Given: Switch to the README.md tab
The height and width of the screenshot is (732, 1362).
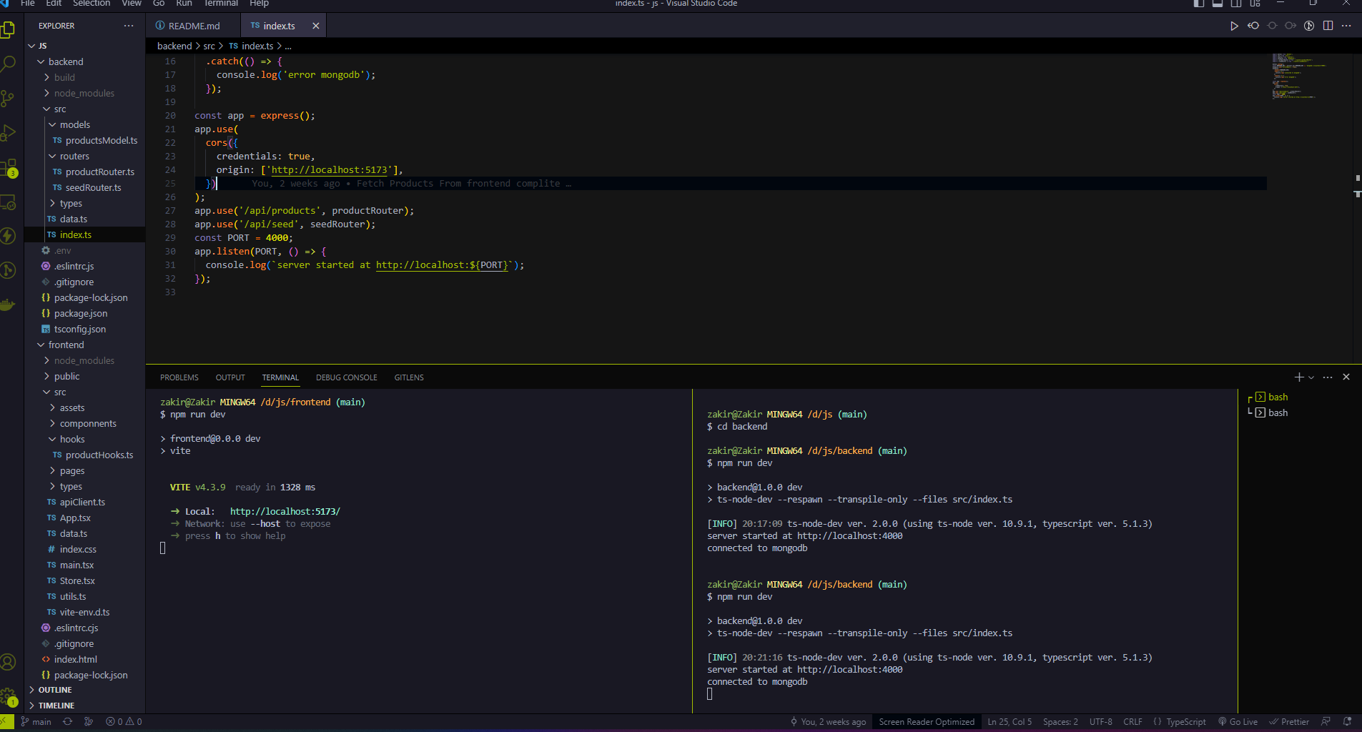Looking at the screenshot, I should click(x=193, y=26).
